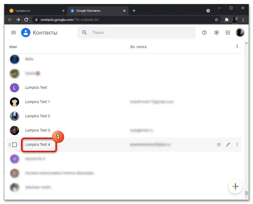Click the drag handle of Lumpics Test 4
This screenshot has height=204, width=253.
coord(10,145)
